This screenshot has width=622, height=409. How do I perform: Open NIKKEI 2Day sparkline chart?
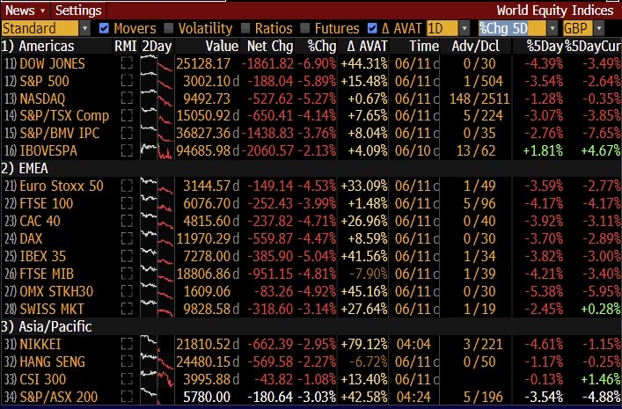pos(157,344)
